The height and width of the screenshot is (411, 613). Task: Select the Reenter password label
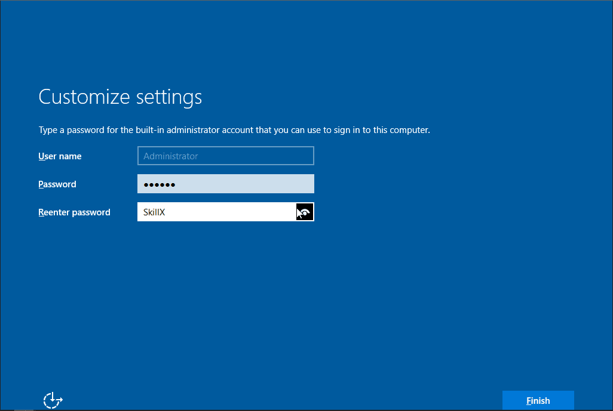pyautogui.click(x=74, y=212)
